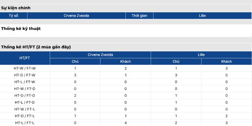Select the "Tỷ số" column header
Image resolution: width=252 pixels, height=126 pixels.
point(14,16)
